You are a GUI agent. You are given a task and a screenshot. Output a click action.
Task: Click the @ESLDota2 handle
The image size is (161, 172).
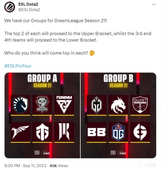coord(29,10)
